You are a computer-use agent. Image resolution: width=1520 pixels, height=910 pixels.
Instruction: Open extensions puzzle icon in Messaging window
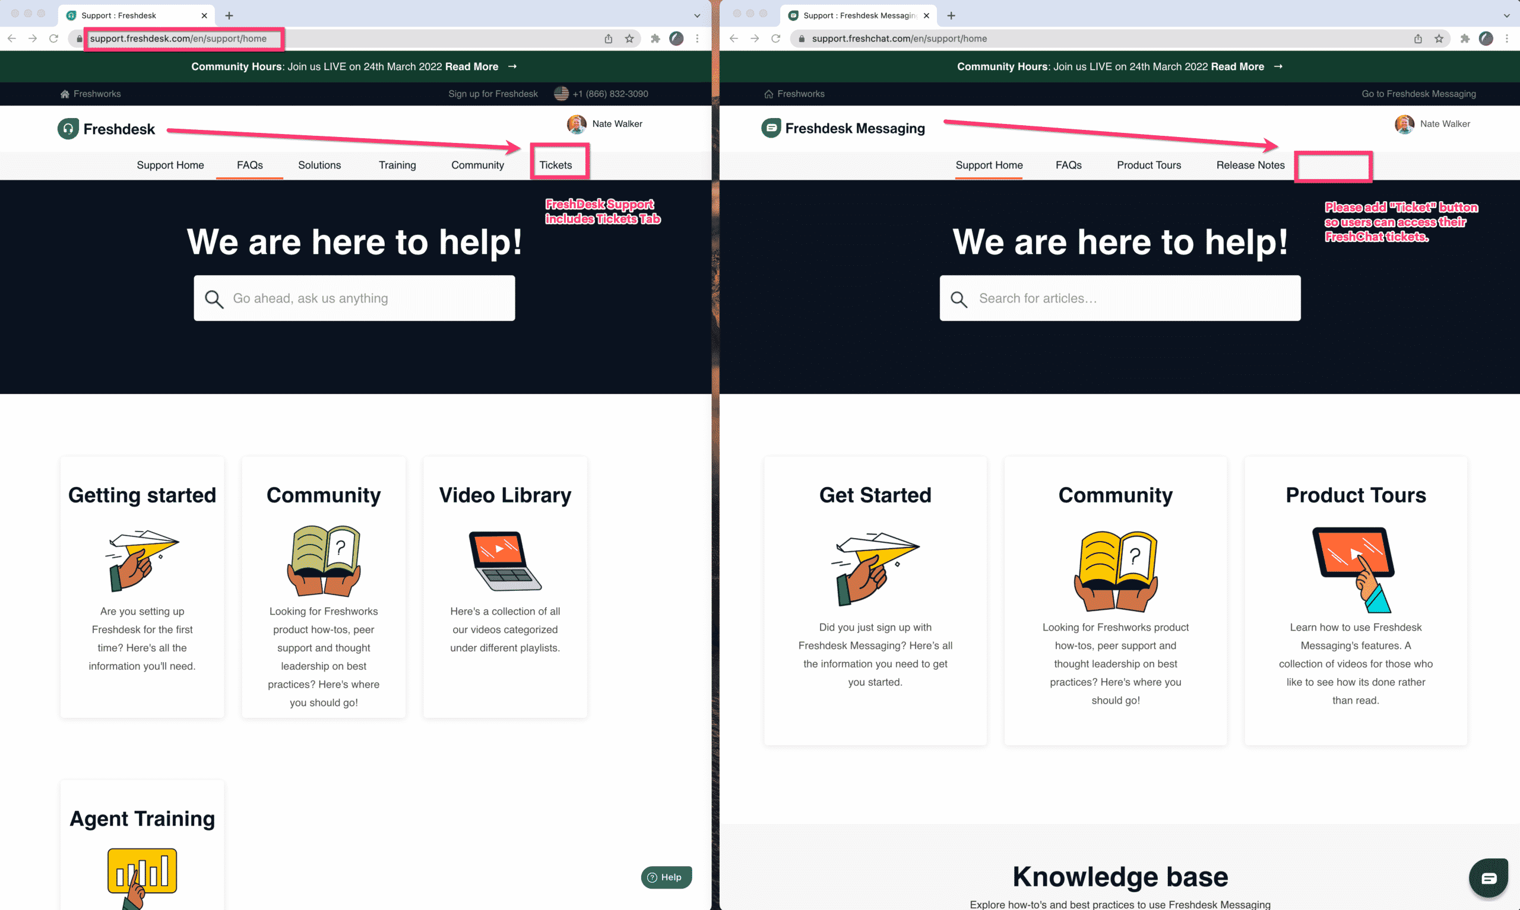click(x=1465, y=39)
